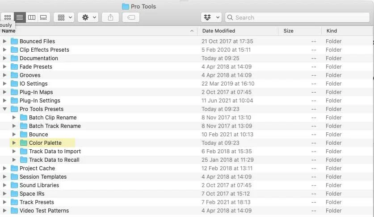
Task: Switch to list view in the toolbar
Action: tap(20, 17)
